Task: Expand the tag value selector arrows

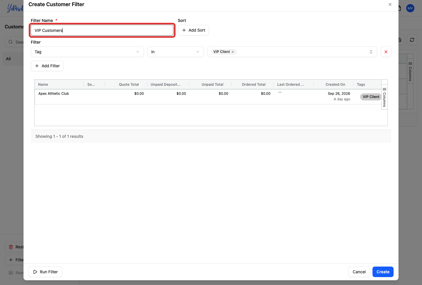Action: tap(371, 52)
